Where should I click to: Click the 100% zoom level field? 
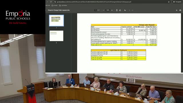point(108,10)
